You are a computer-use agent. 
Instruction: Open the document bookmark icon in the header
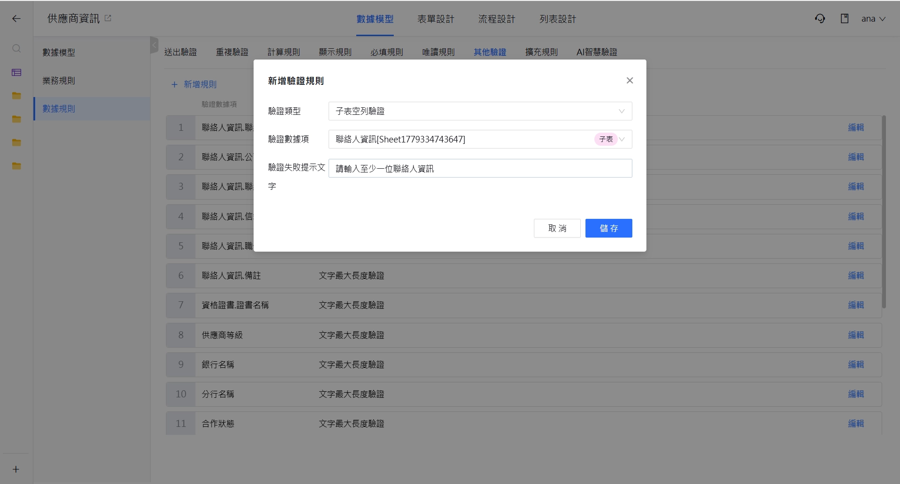[x=845, y=19]
